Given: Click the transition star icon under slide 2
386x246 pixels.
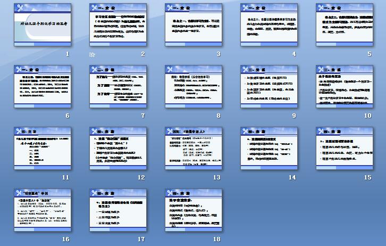Looking at the screenshot, I should click(x=92, y=54).
